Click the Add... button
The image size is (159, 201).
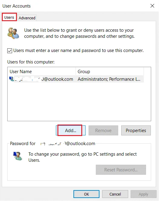tap(70, 130)
